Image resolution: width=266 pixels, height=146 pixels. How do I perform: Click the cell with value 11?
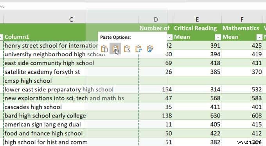pyautogui.click(x=156, y=125)
